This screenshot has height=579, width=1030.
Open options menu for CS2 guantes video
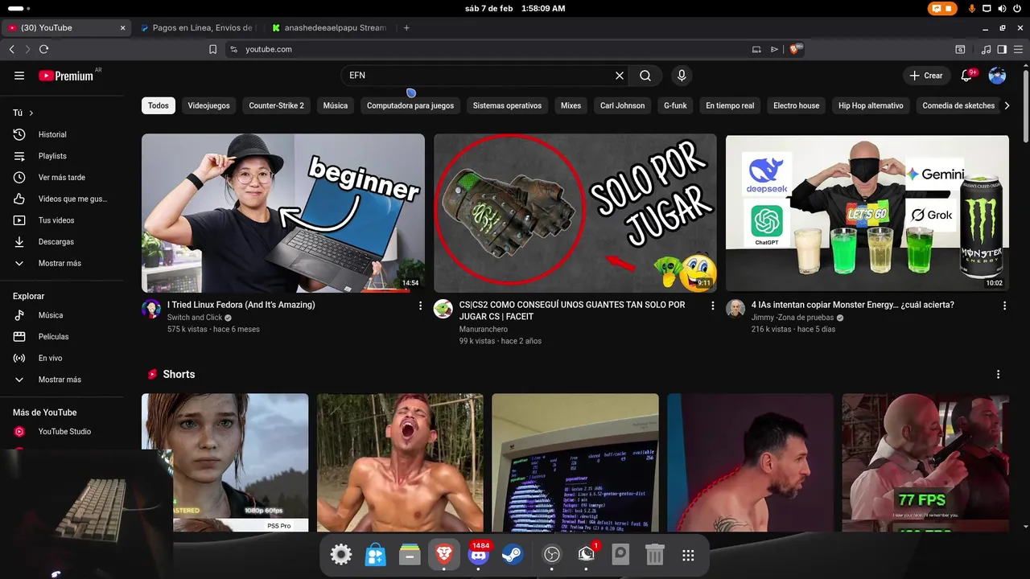pos(712,306)
